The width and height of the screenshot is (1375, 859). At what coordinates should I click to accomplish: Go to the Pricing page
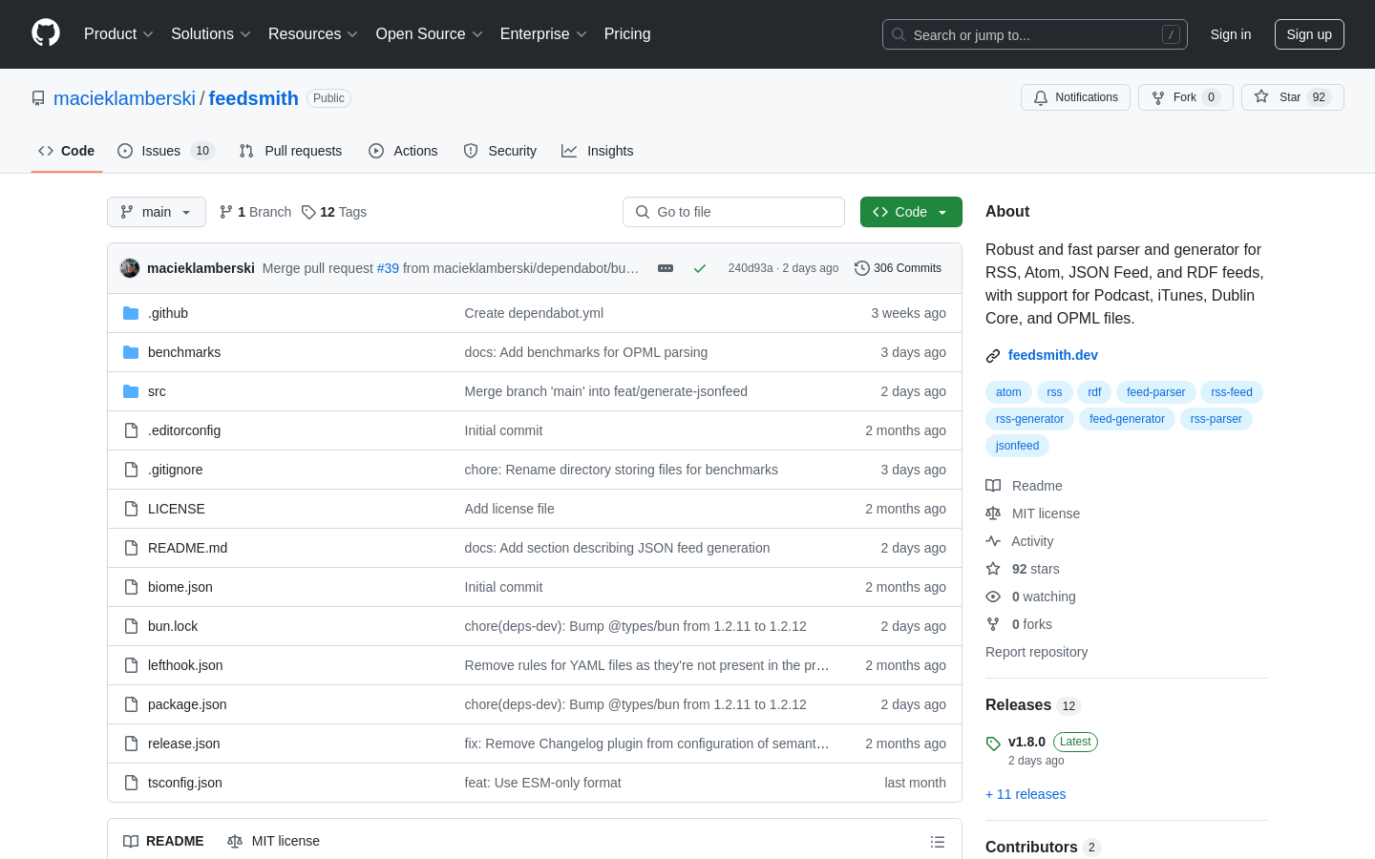click(627, 34)
